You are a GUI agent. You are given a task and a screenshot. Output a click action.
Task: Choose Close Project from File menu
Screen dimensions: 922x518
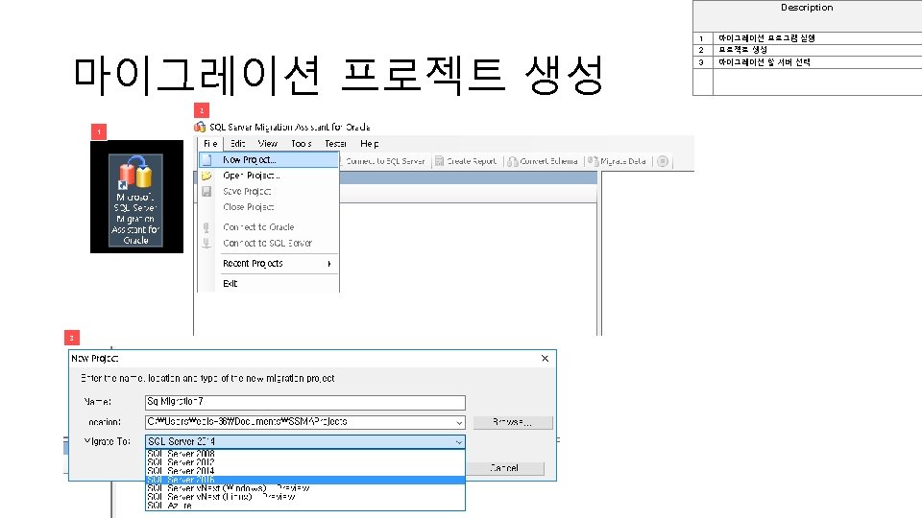(269, 207)
